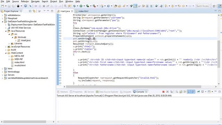Expand the editdeleterow project
This screenshot has width=222, height=125.
point(2,15)
